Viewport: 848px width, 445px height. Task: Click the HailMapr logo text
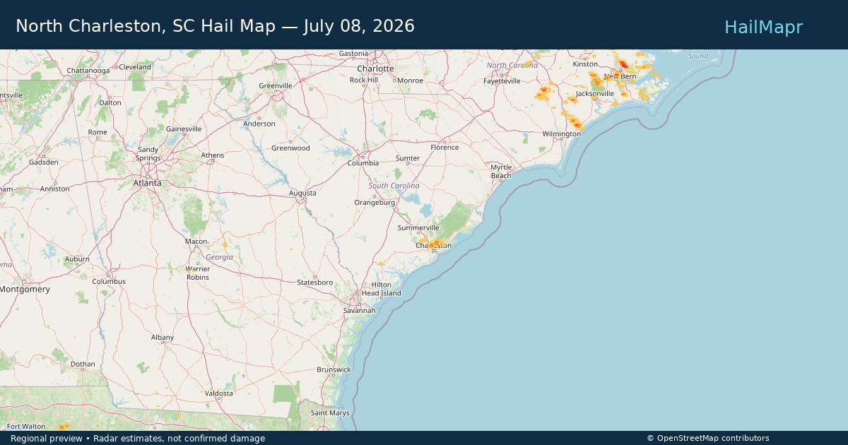pos(763,27)
